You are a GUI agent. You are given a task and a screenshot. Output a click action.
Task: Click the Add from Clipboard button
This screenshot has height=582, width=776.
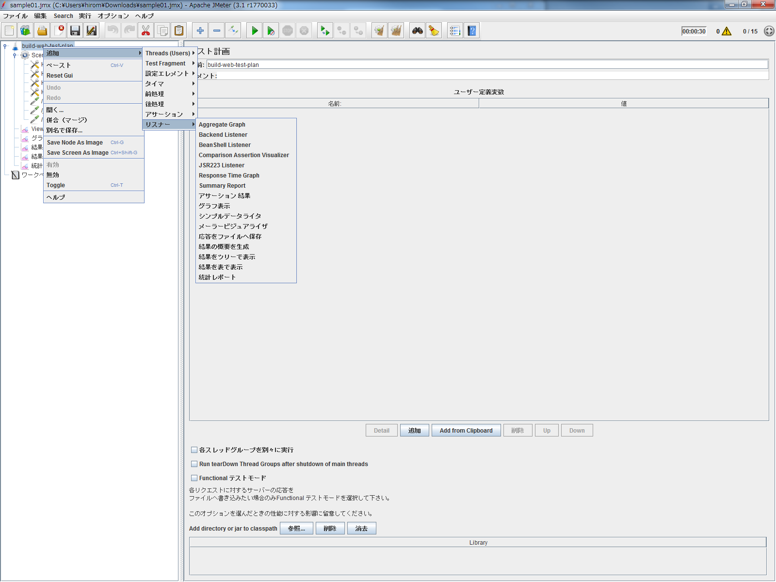466,430
